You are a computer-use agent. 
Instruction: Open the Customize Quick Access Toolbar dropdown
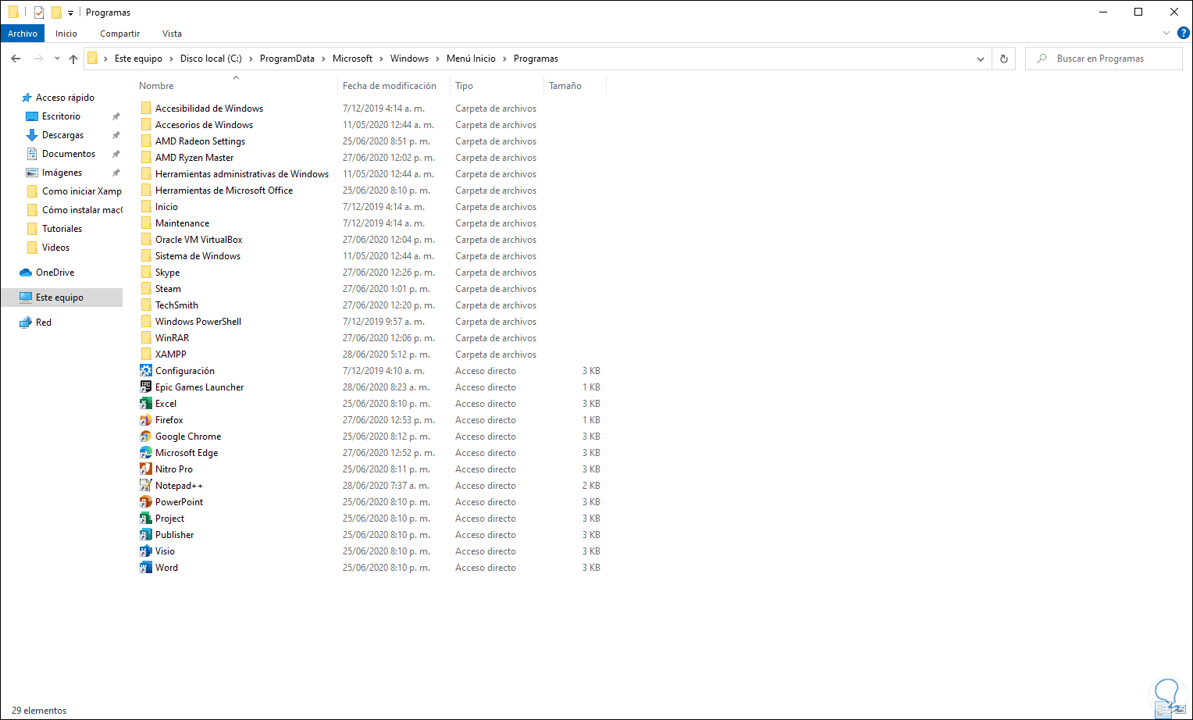(x=70, y=13)
